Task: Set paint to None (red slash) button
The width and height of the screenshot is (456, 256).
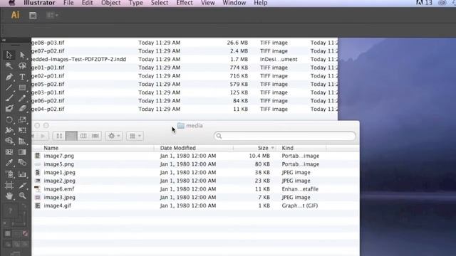Action: pyautogui.click(x=26, y=234)
